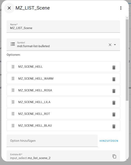The width and height of the screenshot is (131, 165).
Task: Delete the MZ_SCENE_HELL_LILA option
Action: 114,103
